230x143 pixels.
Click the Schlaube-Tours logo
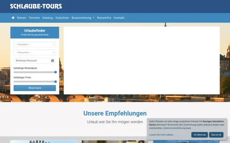coord(36,6)
